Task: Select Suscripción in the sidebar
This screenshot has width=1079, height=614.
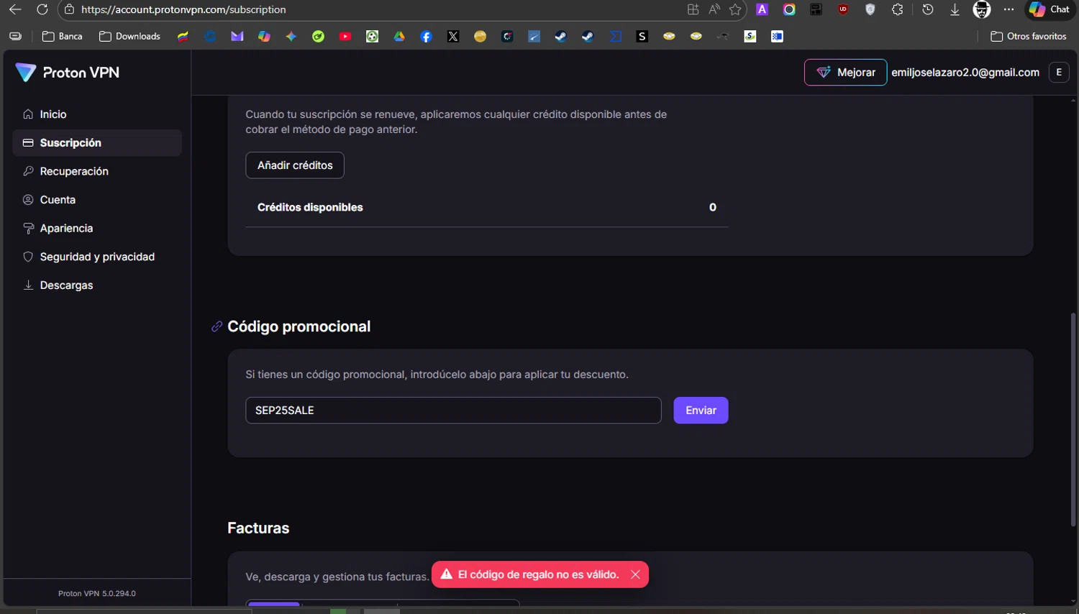Action: (97, 143)
